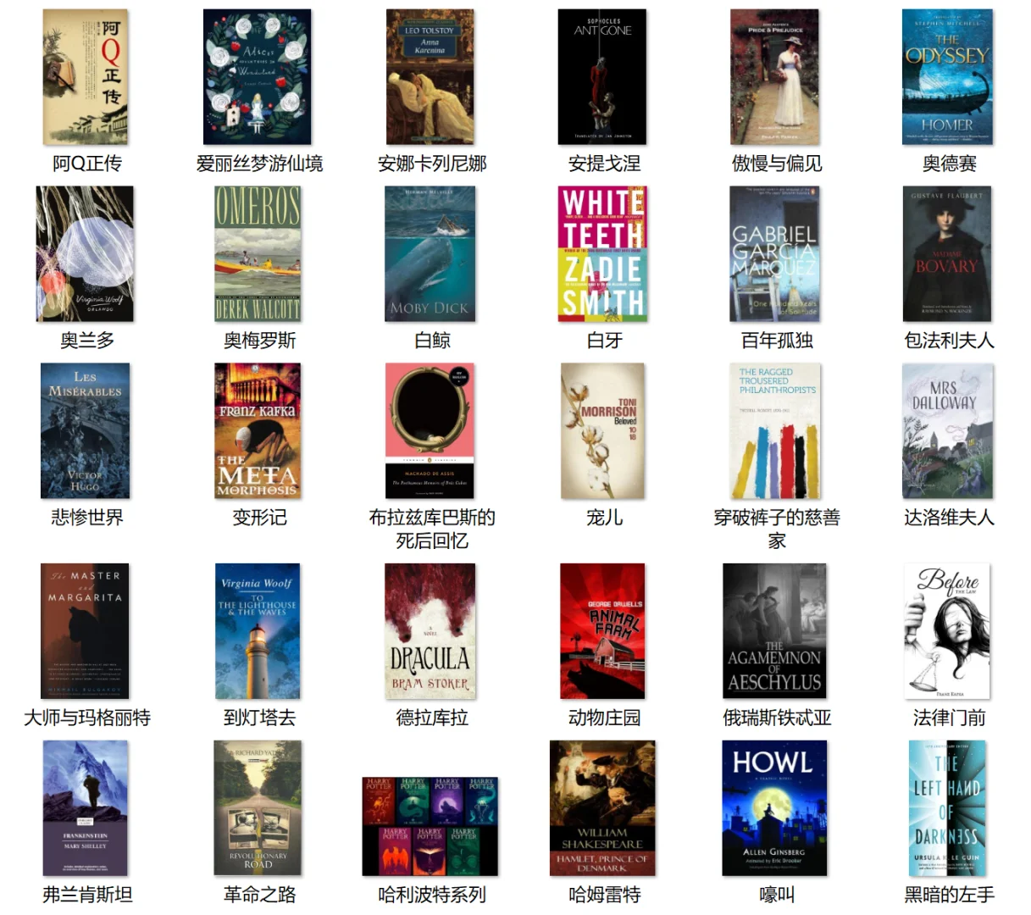The image size is (1031, 915).
Task: Open the To the Lighthouse cover
Action: [x=258, y=631]
